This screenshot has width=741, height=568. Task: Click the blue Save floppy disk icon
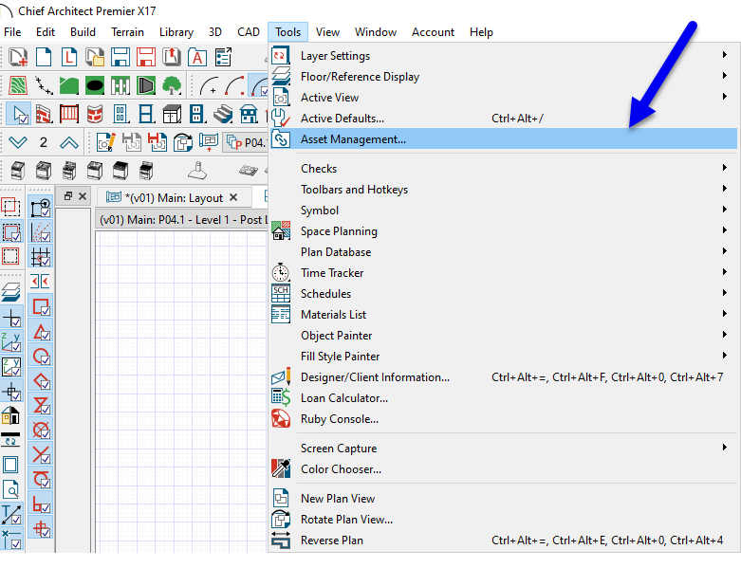point(120,57)
